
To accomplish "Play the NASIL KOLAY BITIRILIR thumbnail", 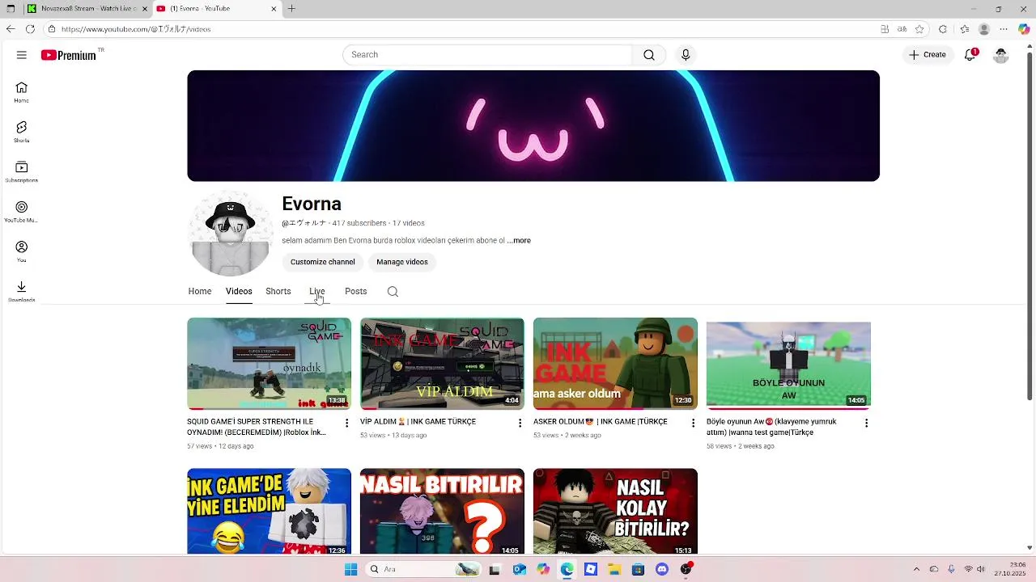I will (615, 512).
